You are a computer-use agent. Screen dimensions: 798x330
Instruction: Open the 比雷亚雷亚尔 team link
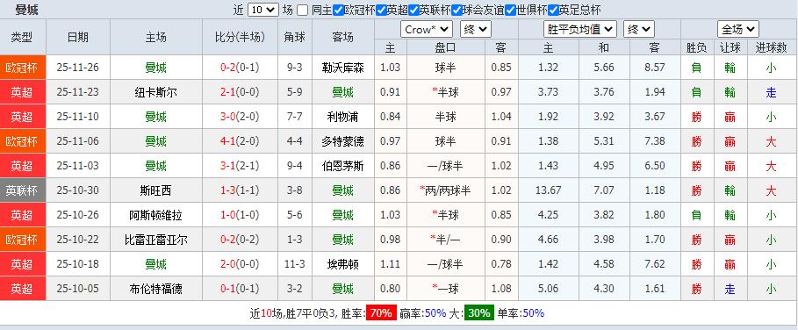155,240
